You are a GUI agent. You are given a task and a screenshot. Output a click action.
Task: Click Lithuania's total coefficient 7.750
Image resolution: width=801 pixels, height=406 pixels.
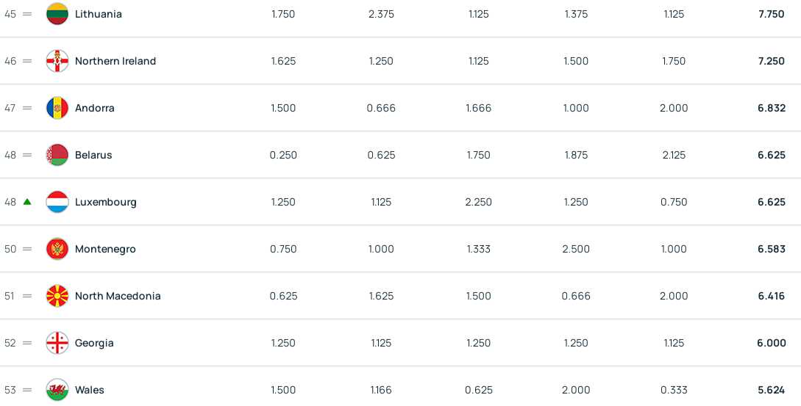click(772, 14)
